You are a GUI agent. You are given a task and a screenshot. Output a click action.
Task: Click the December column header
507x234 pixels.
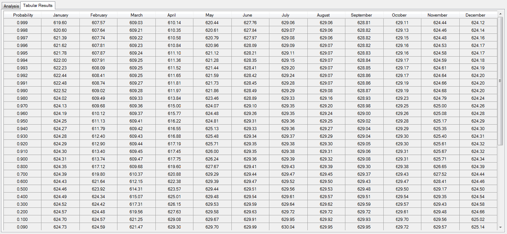tap(475, 15)
